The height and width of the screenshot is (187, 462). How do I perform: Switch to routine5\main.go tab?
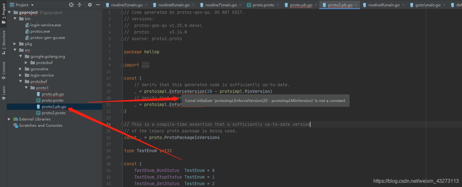click(x=126, y=5)
